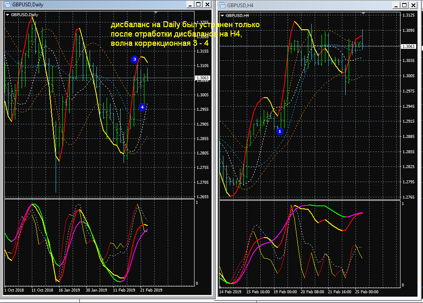Image resolution: width=423 pixels, height=303 pixels.
Task: Click the 1.2975 price level on H4 scale
Action: tap(409, 91)
